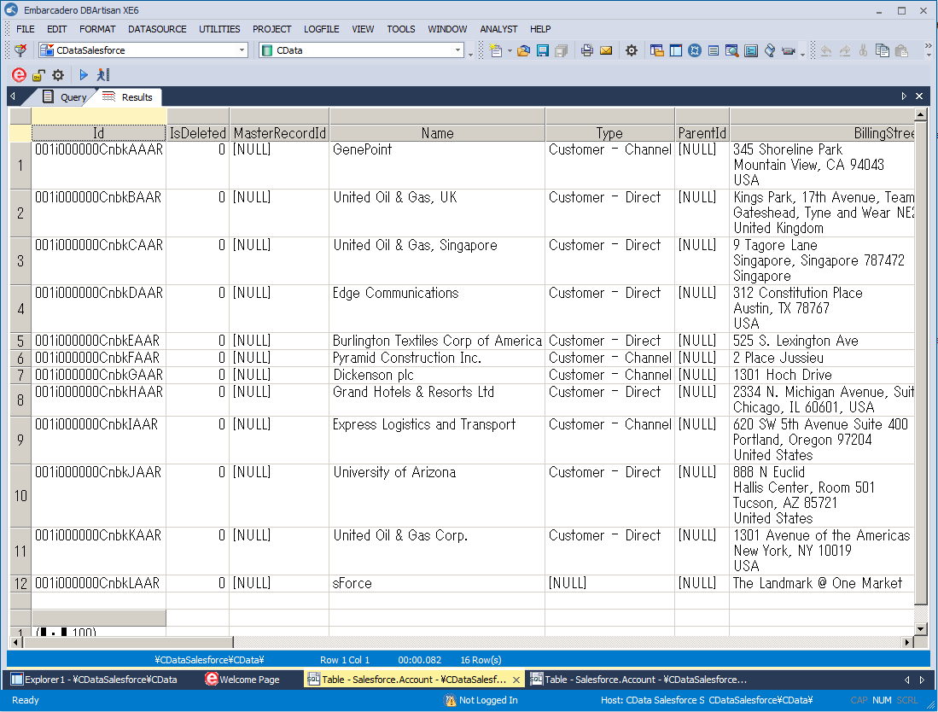Open the CData database dropdown
Screen dimensions: 938x712
(458, 50)
